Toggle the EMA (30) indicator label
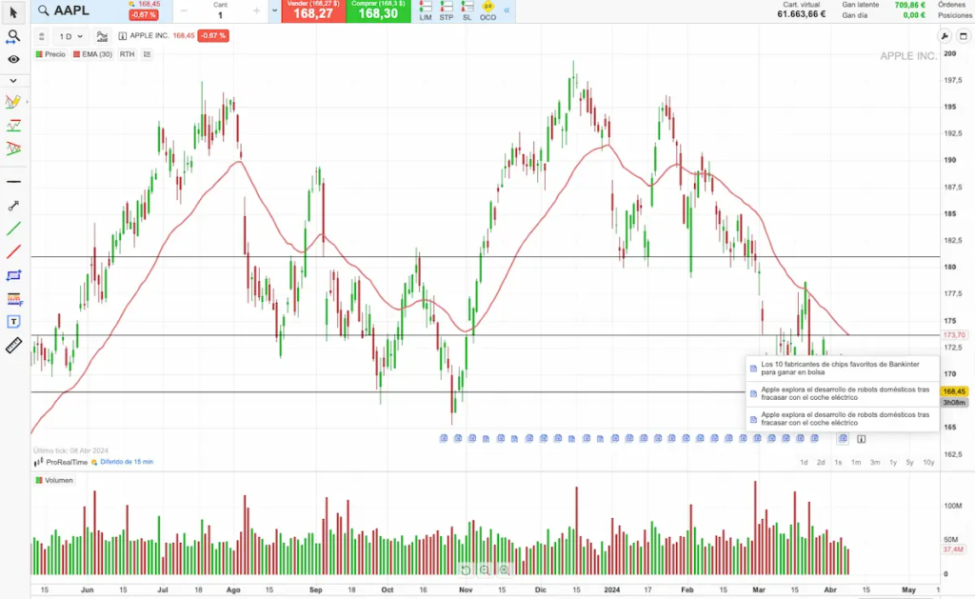Screen dimensions: 975x599 [92, 54]
